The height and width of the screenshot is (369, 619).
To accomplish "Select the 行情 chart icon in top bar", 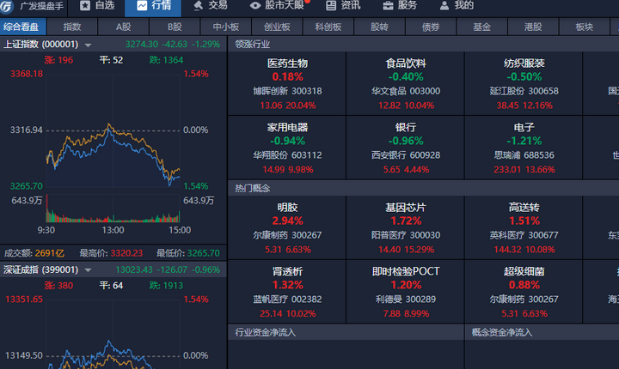I will 140,6.
